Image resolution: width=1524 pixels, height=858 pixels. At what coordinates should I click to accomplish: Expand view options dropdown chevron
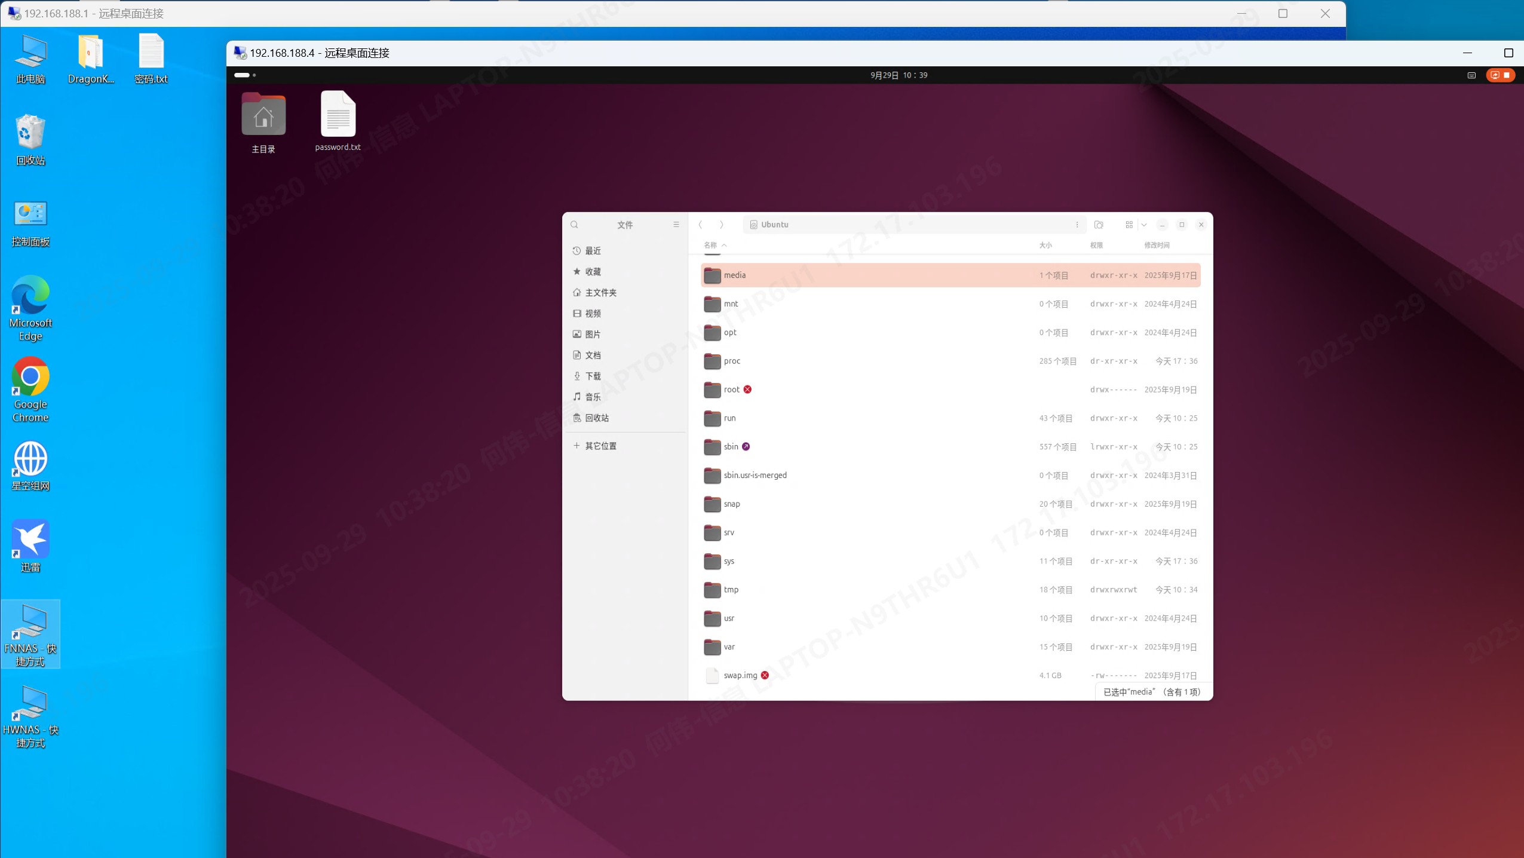1143,225
